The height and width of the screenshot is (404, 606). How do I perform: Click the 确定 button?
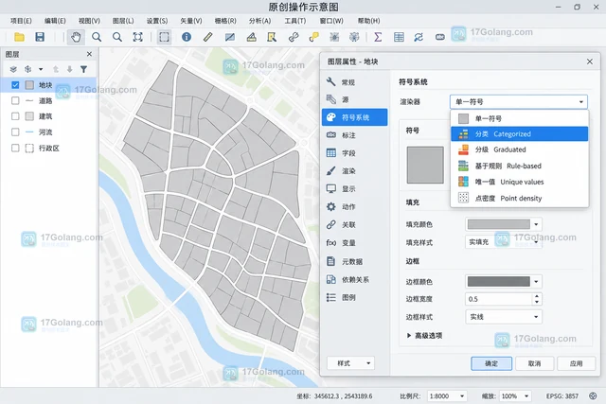[491, 363]
